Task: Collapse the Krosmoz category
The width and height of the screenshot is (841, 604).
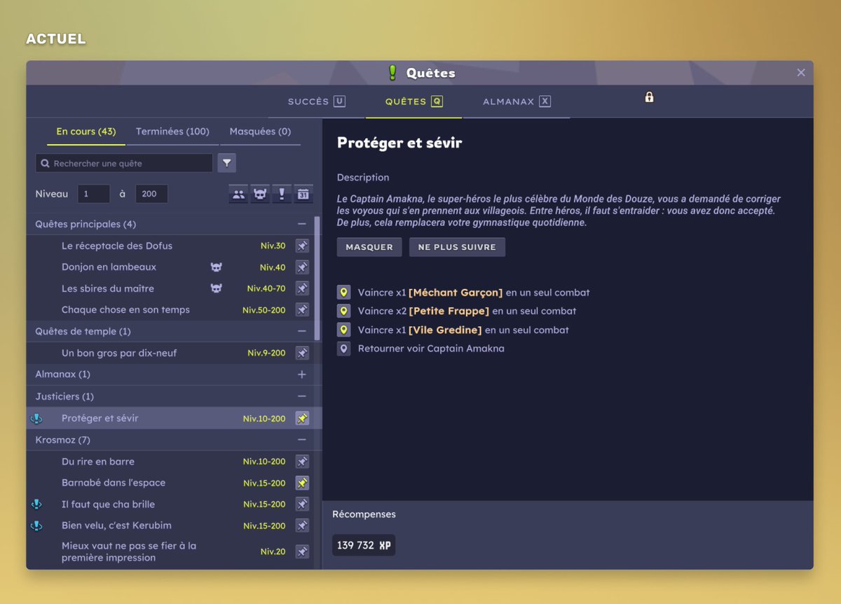Action: click(x=302, y=440)
